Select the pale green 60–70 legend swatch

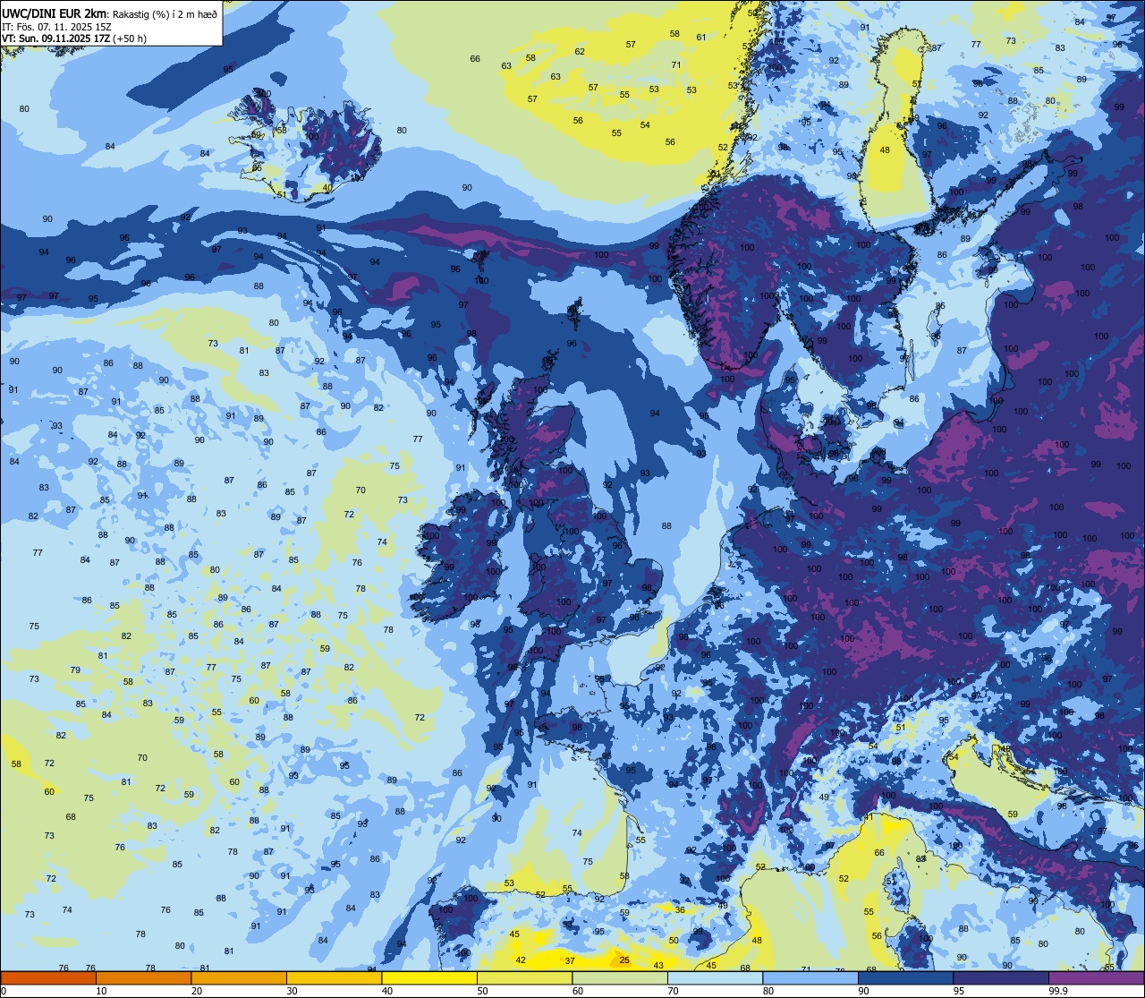click(x=620, y=977)
